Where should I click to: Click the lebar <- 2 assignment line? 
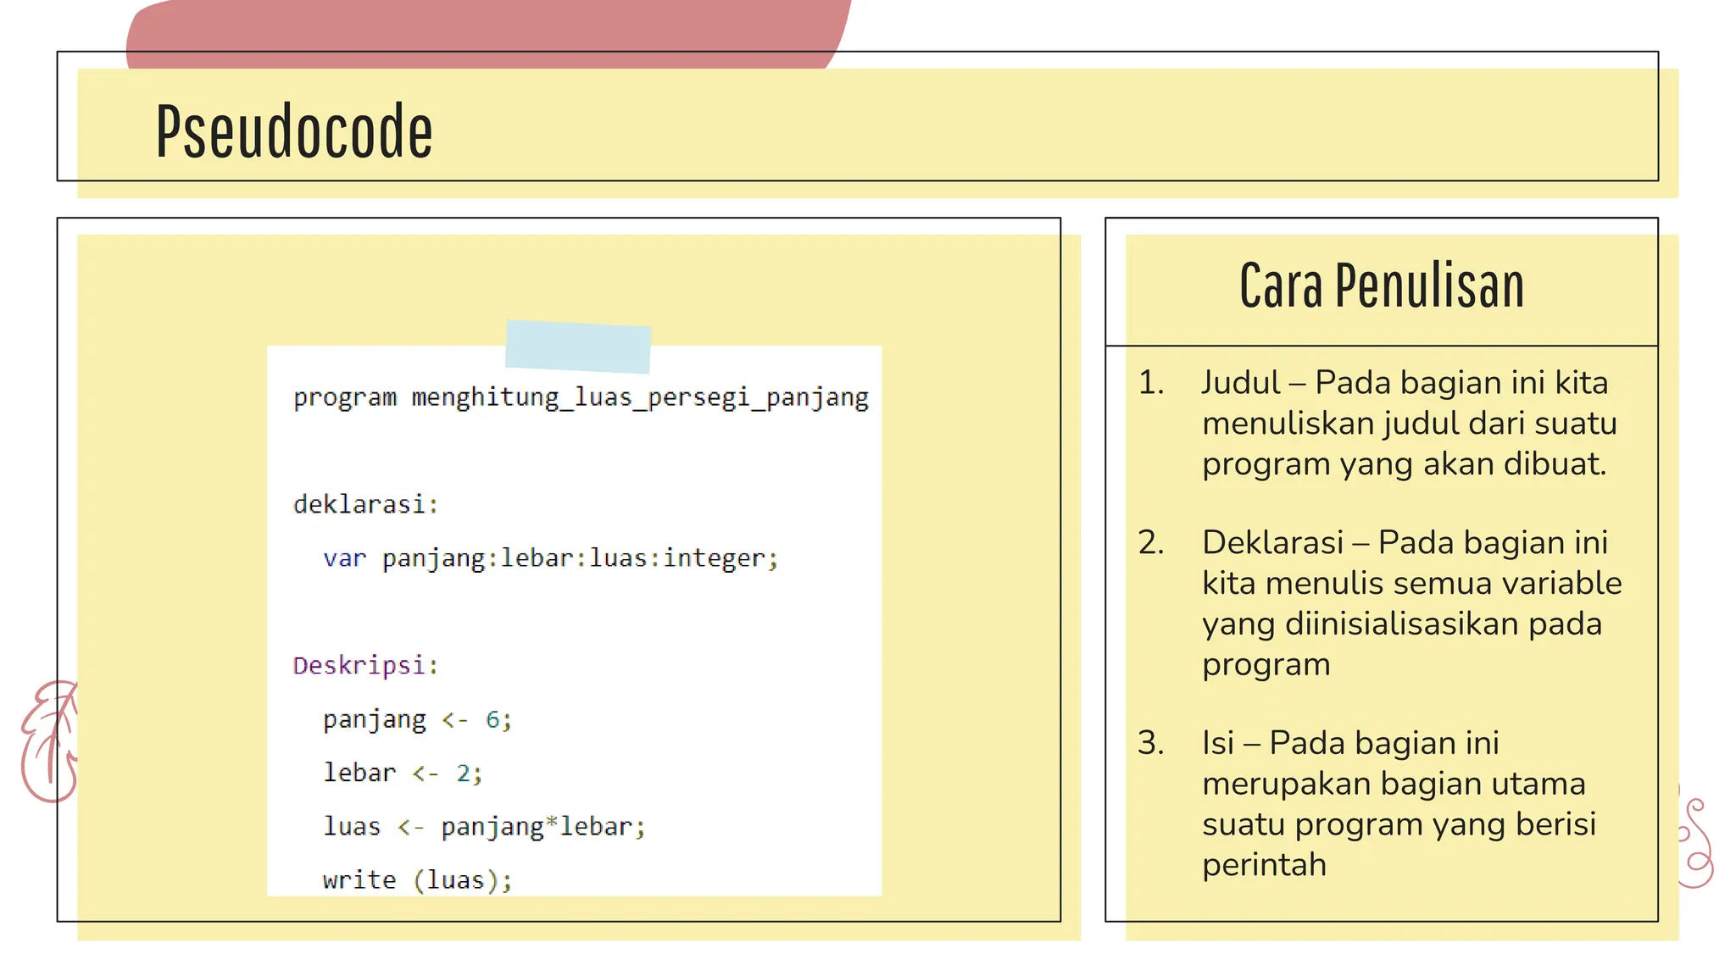point(402,773)
